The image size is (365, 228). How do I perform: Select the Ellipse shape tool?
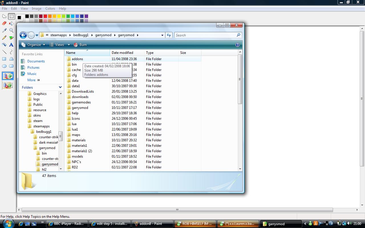tap(4, 66)
